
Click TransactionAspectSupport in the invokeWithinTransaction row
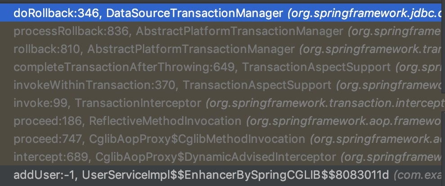[257, 85]
